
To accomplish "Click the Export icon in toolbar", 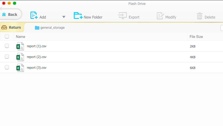I will pos(122,16).
